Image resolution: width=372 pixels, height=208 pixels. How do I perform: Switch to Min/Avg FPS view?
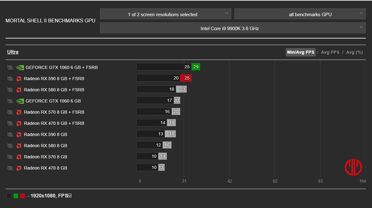tap(301, 52)
